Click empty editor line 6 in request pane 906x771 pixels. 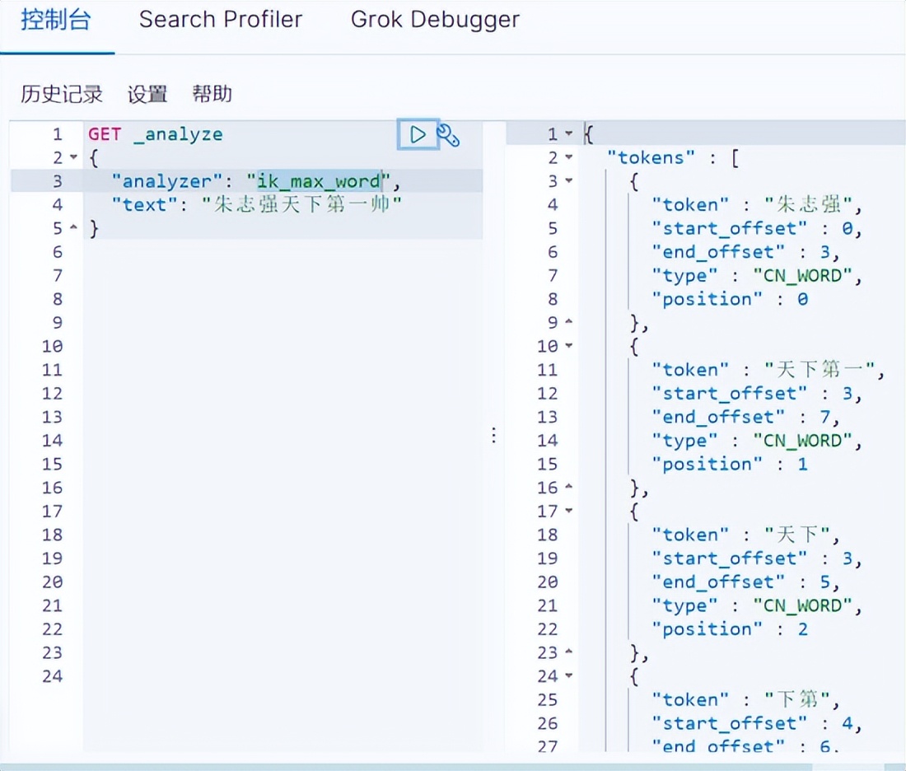283,252
